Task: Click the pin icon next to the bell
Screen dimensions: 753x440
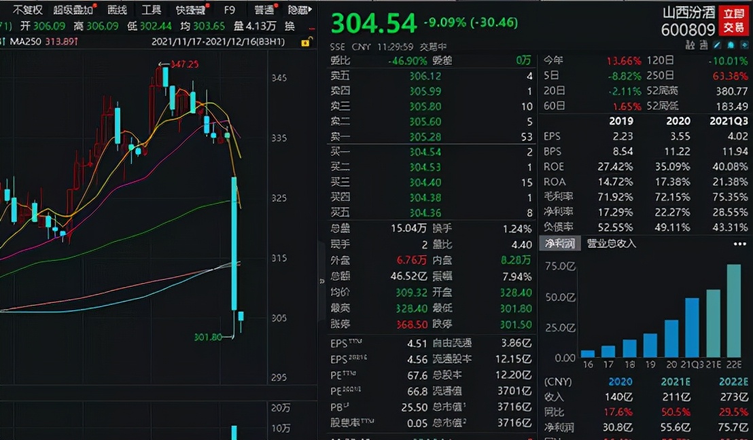Action: 744,45
